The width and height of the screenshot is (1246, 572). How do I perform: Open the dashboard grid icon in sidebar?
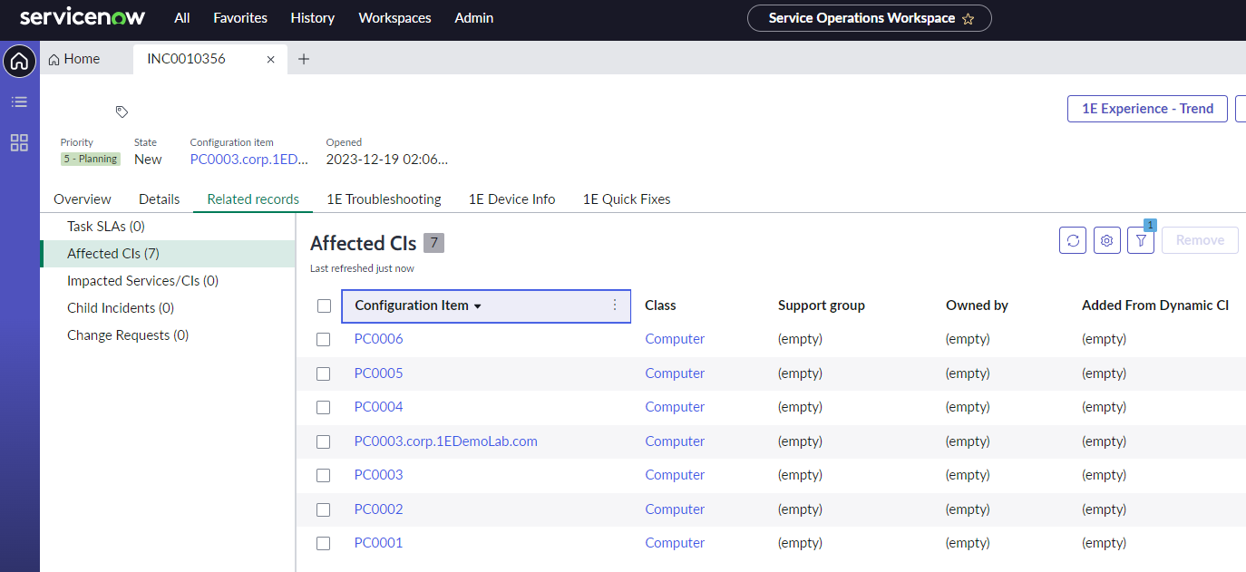pyautogui.click(x=19, y=142)
